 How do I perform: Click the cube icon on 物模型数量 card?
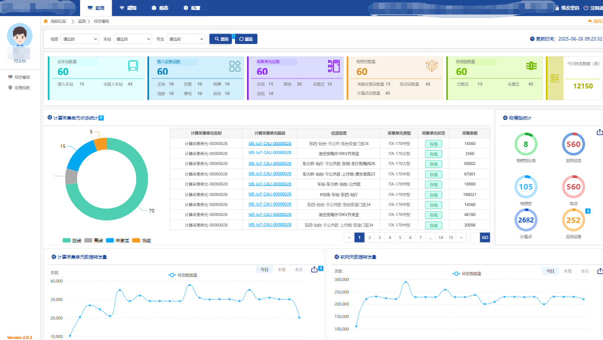[x=431, y=66]
